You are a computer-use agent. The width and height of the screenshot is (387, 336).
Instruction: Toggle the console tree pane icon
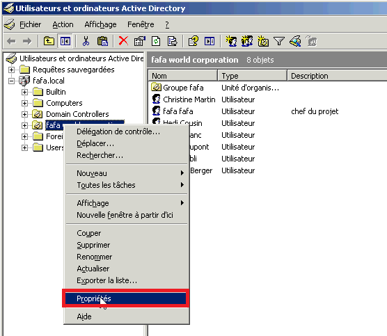(x=65, y=41)
